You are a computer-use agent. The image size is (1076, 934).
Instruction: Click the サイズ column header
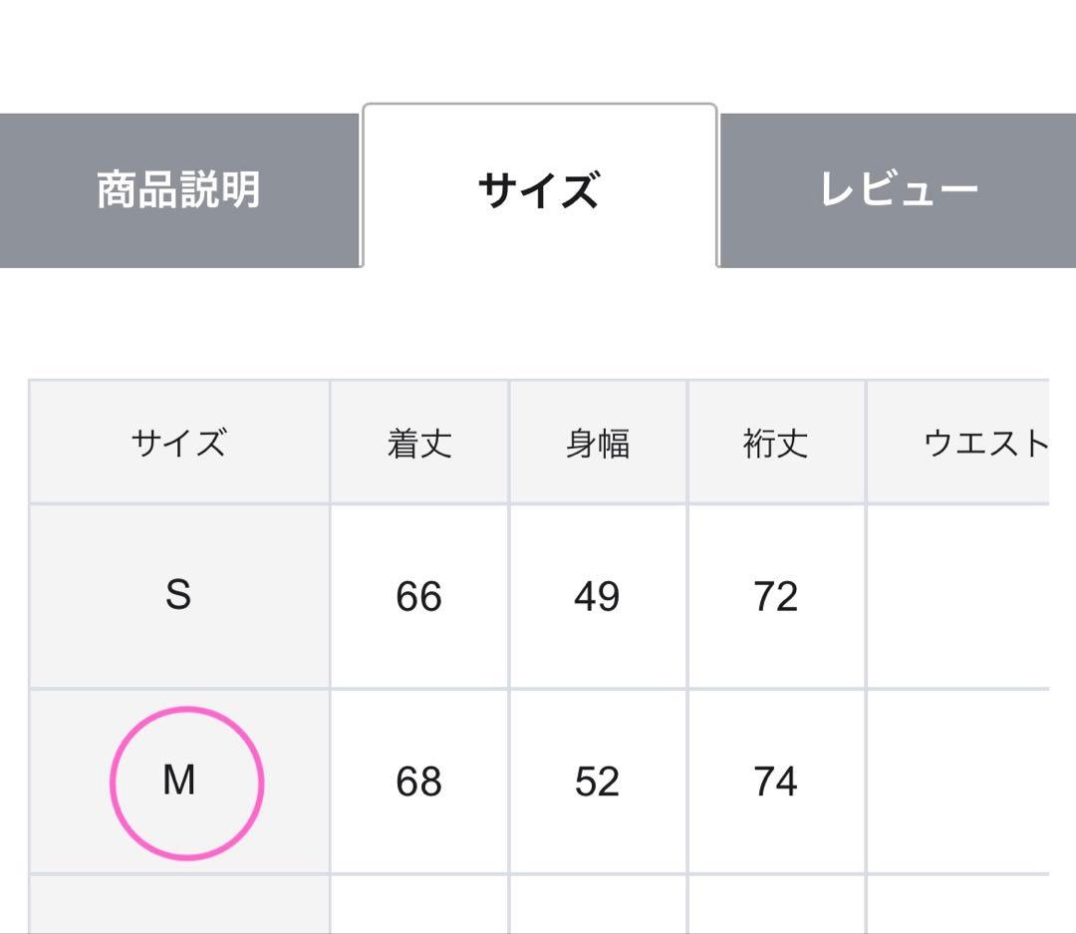(x=179, y=443)
